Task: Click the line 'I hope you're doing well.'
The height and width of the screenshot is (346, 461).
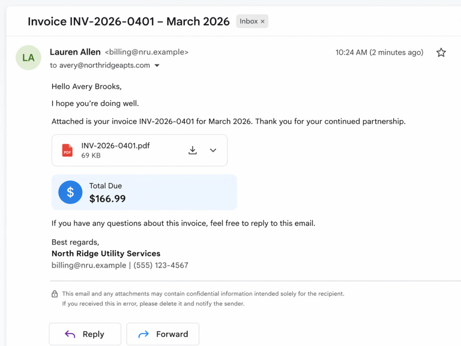Action: pyautogui.click(x=95, y=103)
